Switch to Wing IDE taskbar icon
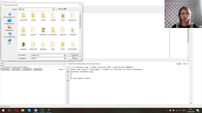This screenshot has height=113, width=202. pos(49,110)
